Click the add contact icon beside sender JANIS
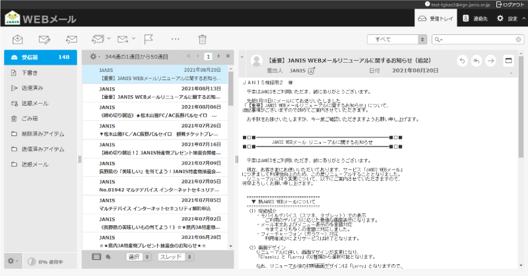The height and width of the screenshot is (276, 528). click(x=312, y=71)
